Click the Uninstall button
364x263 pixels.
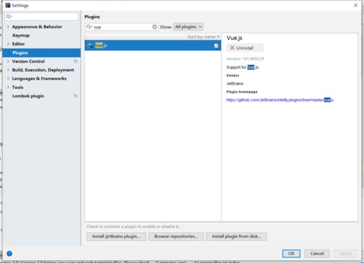(x=245, y=48)
